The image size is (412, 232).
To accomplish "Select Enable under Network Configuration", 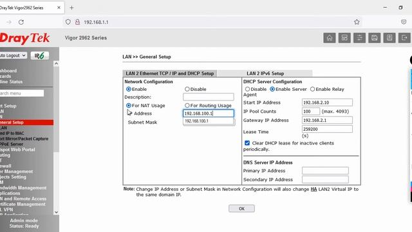I will point(129,89).
